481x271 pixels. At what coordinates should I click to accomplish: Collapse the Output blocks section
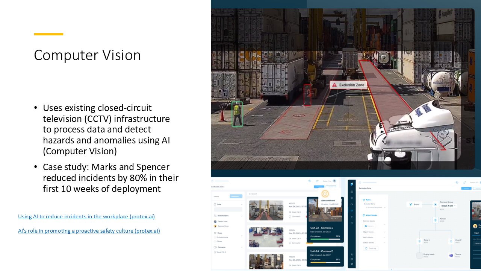(384, 242)
